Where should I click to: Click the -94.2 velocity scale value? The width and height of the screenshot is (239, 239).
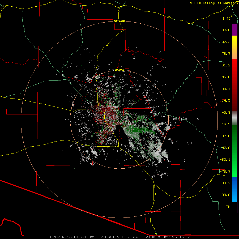pyautogui.click(x=225, y=183)
